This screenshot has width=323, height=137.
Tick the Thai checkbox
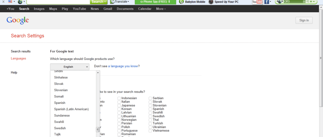coord(150,120)
